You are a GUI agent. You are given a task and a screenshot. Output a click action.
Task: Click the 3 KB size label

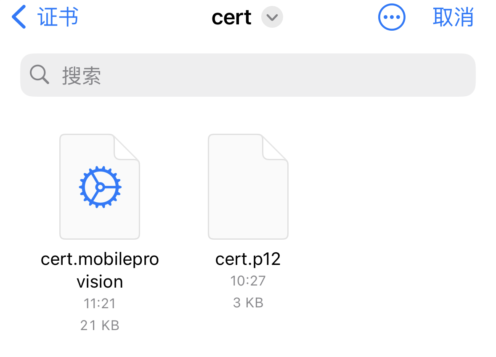point(248,303)
